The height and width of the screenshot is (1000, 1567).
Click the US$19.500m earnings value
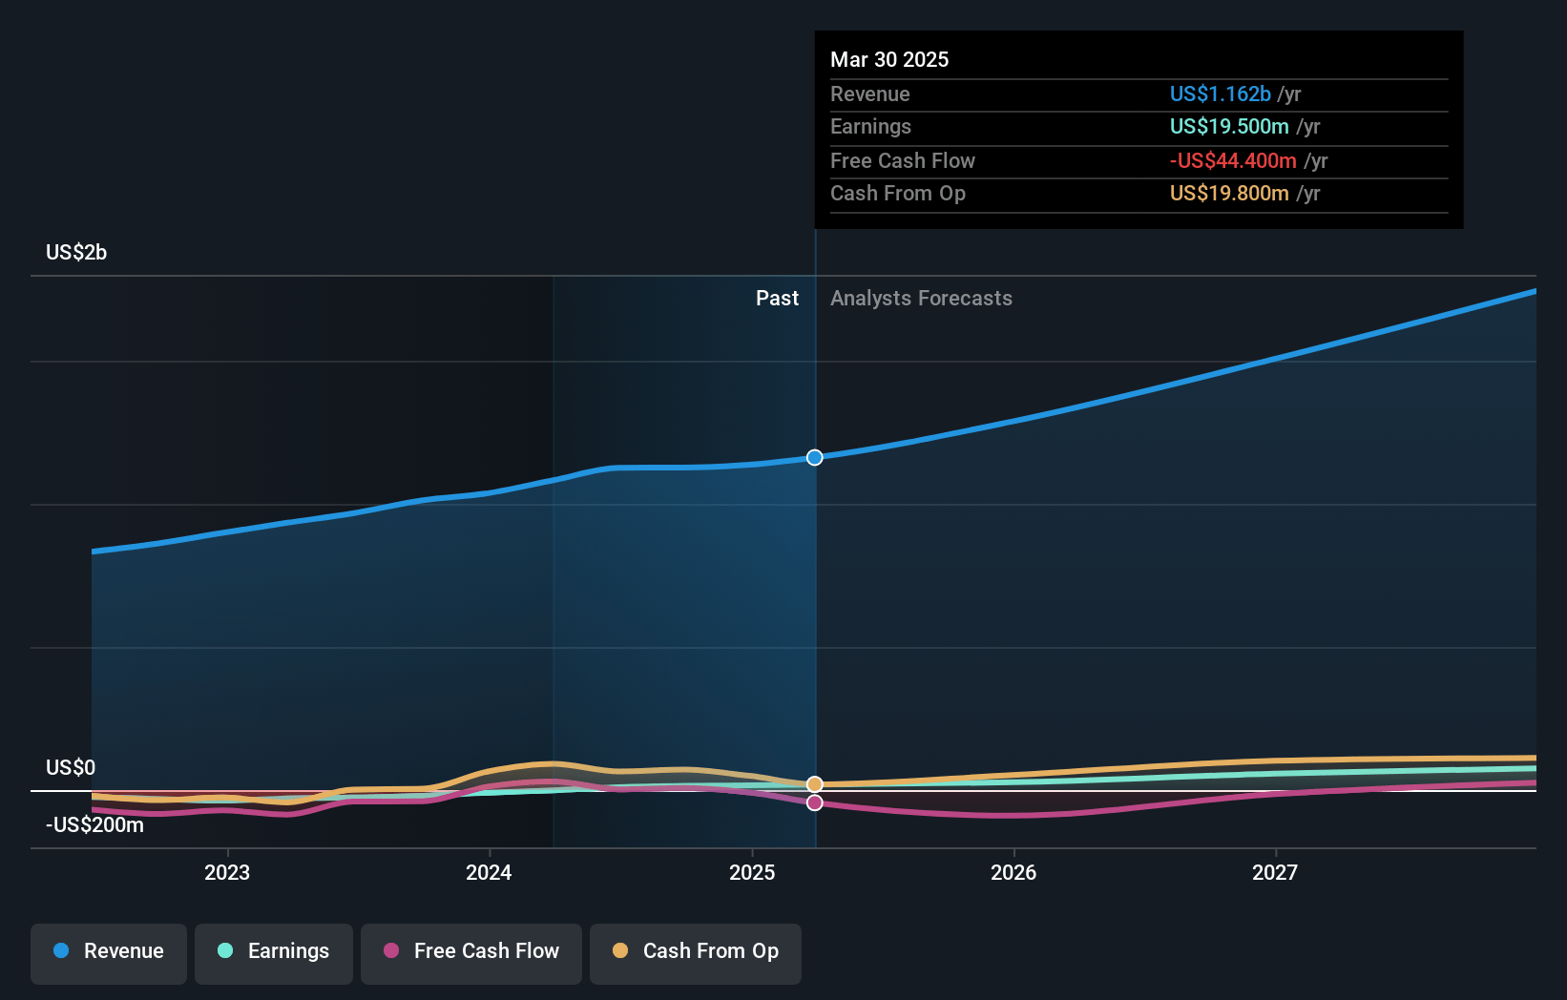[x=1229, y=126]
